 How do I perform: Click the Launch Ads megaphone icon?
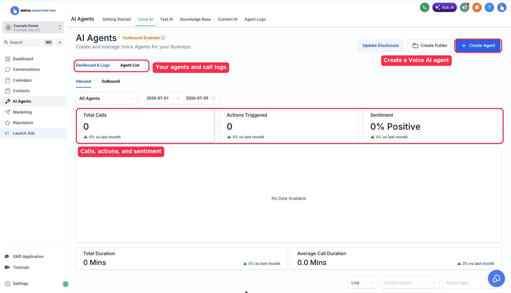[x=8, y=133]
